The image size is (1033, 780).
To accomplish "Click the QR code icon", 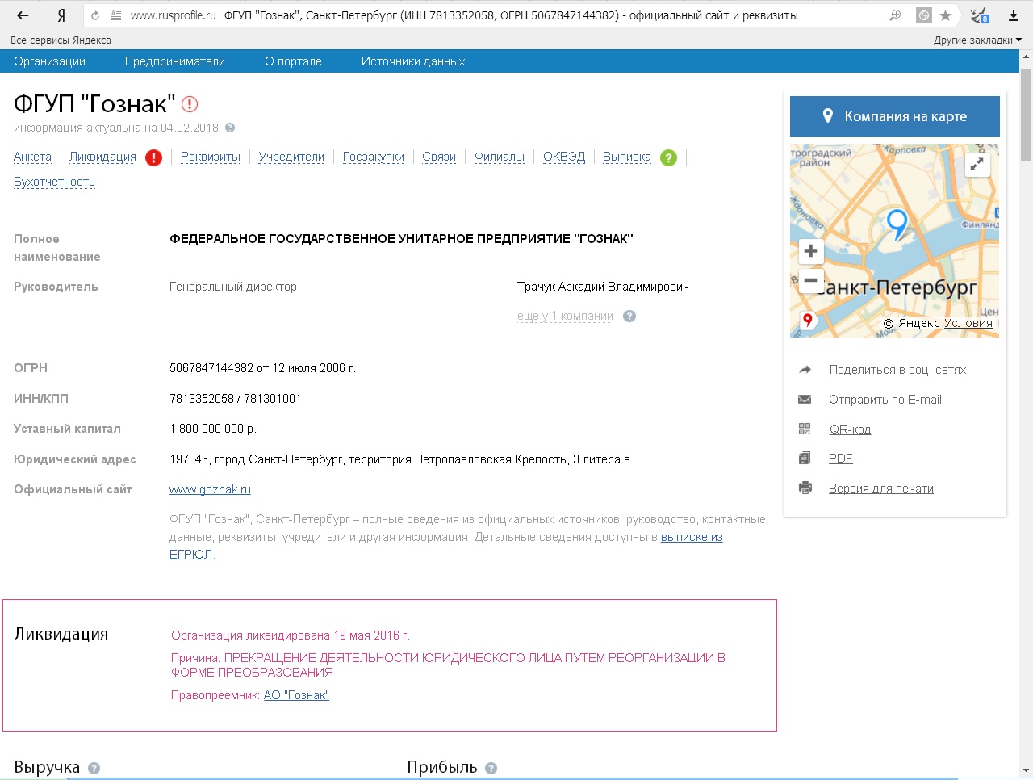I will click(805, 429).
